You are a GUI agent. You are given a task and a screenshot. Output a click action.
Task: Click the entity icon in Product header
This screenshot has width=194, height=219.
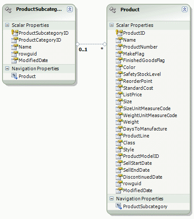click(113, 10)
